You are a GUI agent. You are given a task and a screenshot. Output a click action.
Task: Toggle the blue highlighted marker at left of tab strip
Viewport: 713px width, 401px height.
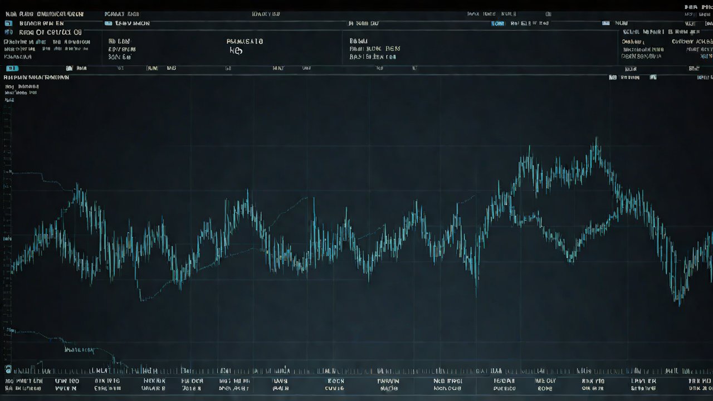point(12,68)
